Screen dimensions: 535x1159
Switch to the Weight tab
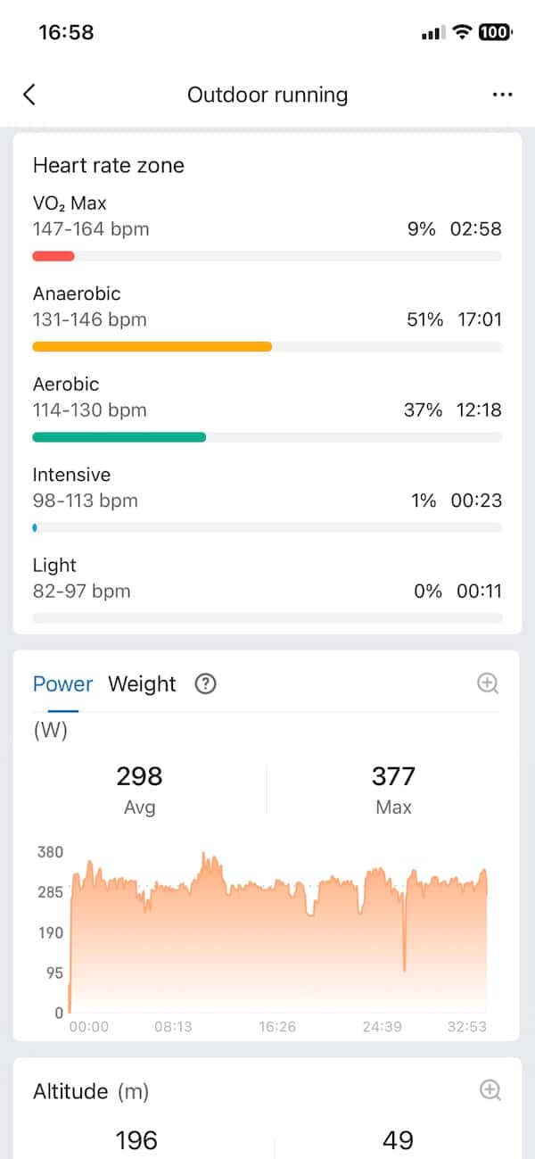142,684
